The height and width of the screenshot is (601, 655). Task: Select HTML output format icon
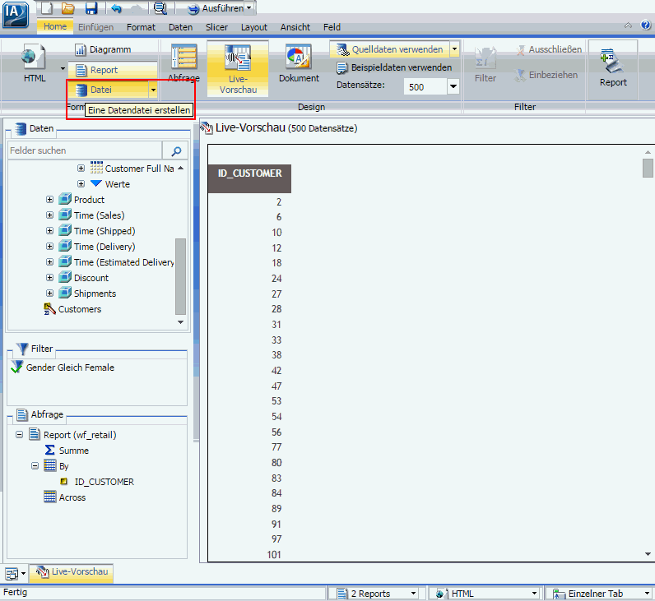tap(35, 63)
